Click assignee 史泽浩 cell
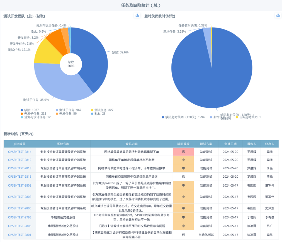Viewport: 282px width, 242px height. coord(270,208)
